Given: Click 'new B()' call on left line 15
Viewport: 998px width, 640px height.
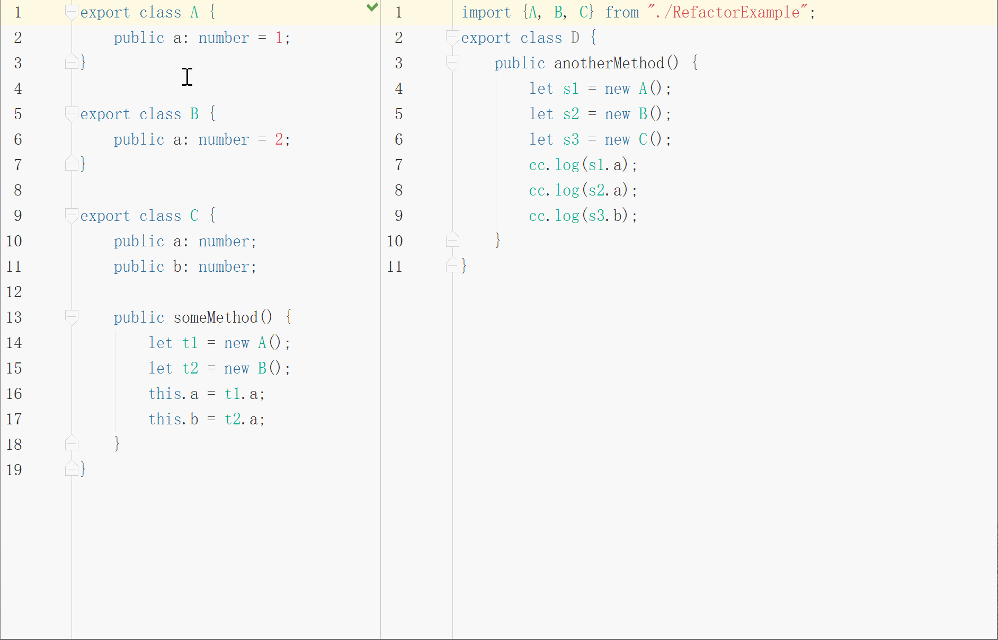Looking at the screenshot, I should pyautogui.click(x=253, y=368).
